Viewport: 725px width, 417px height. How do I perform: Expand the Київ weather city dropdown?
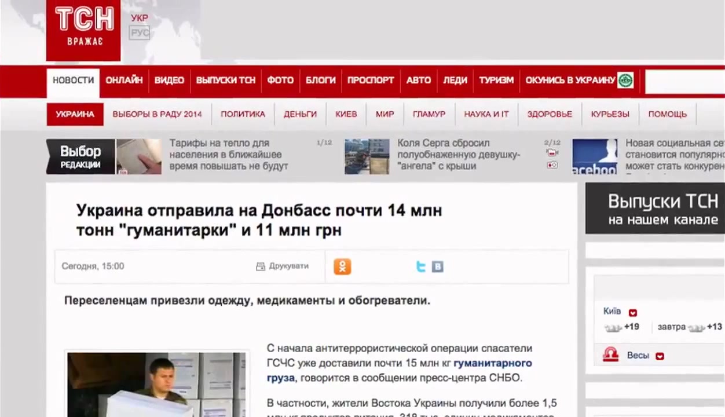point(633,313)
